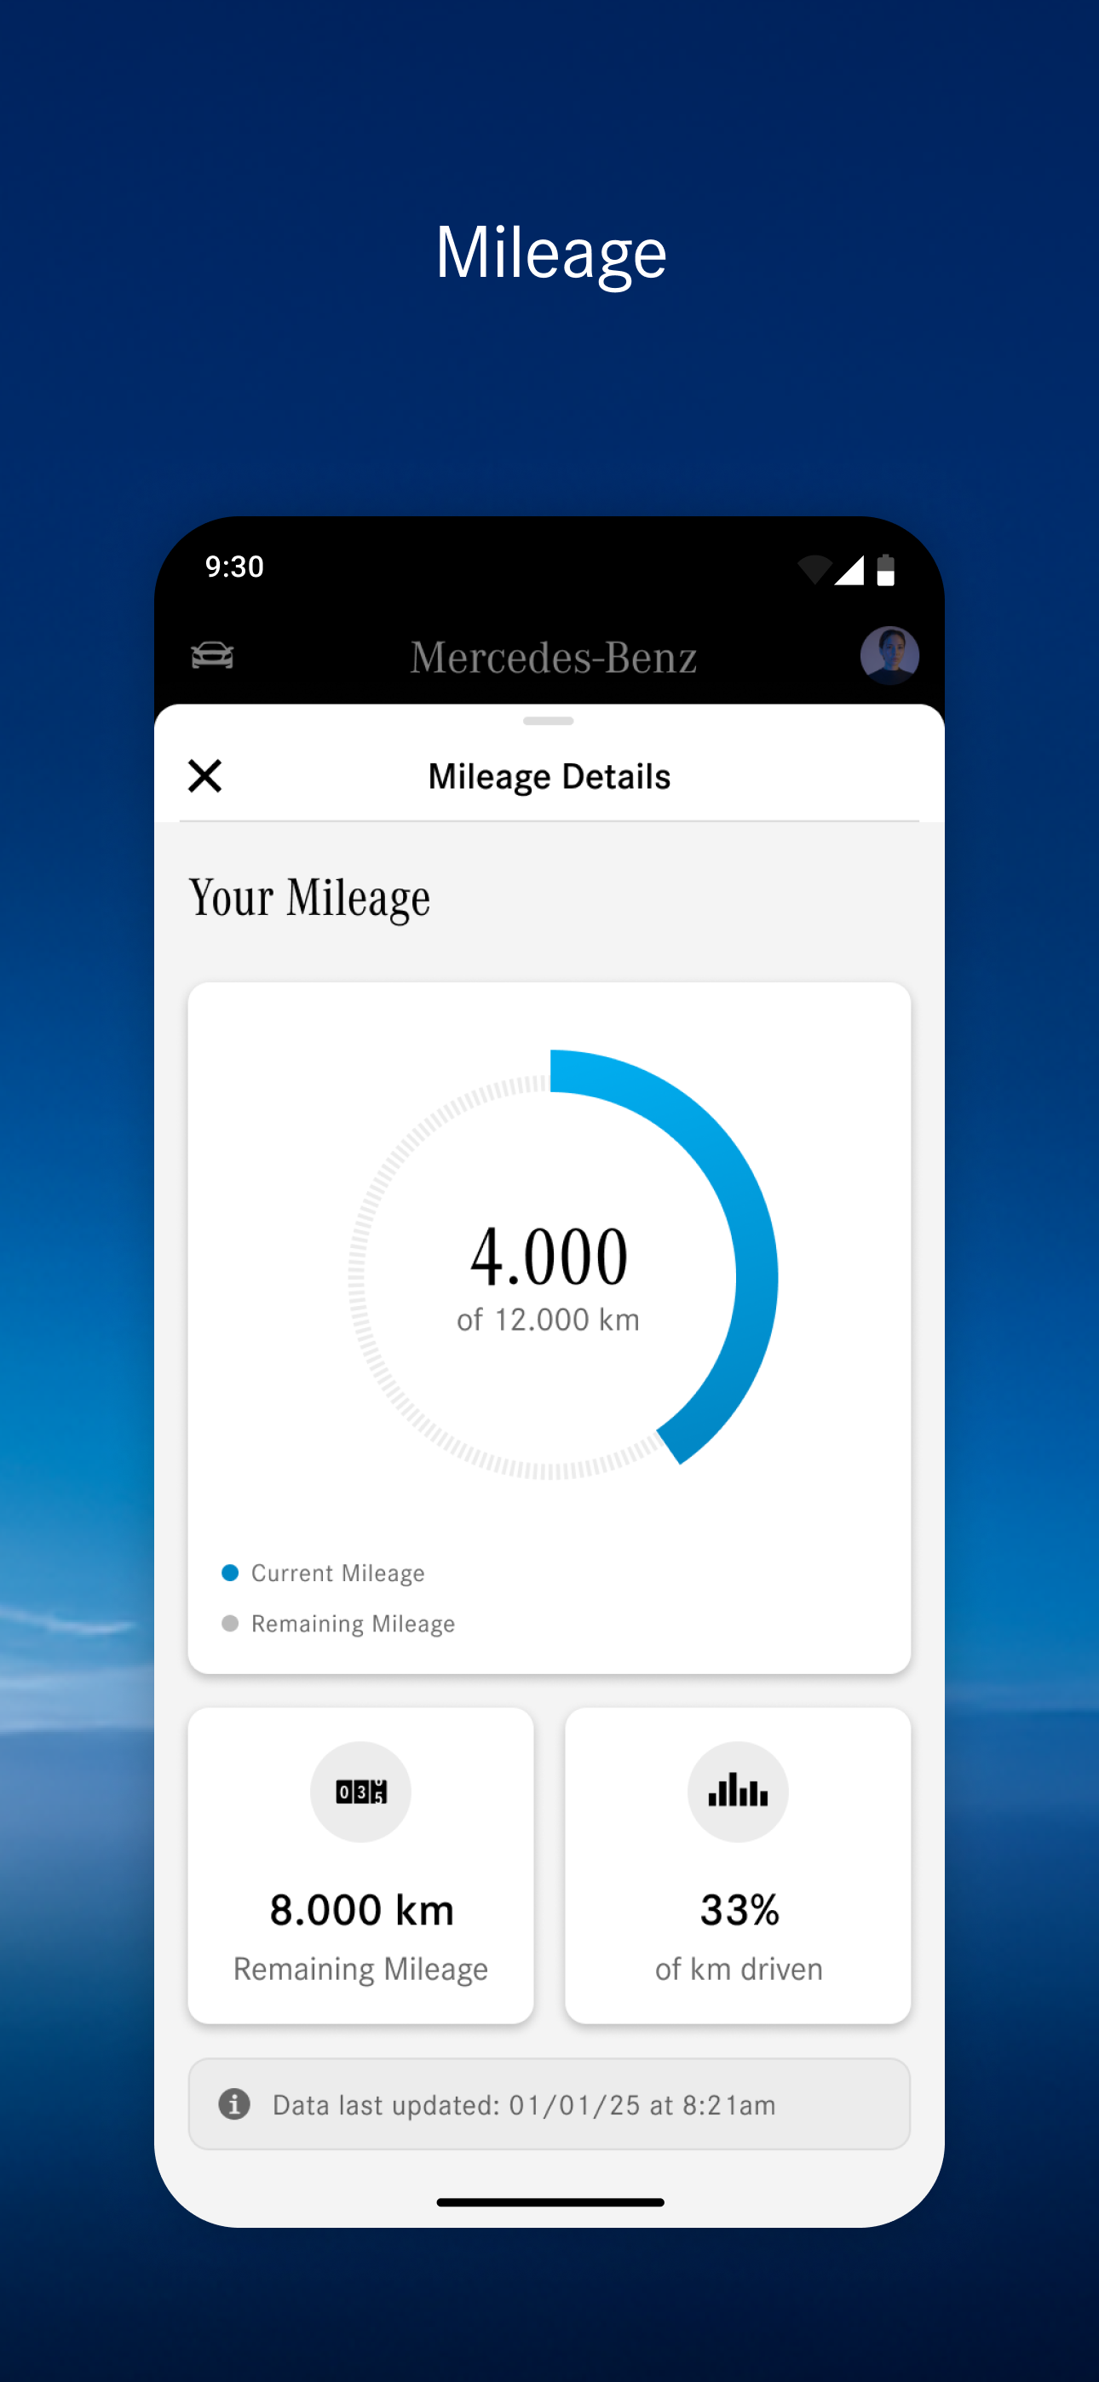Tap the home indicator bar
The width and height of the screenshot is (1099, 2382).
click(550, 2201)
